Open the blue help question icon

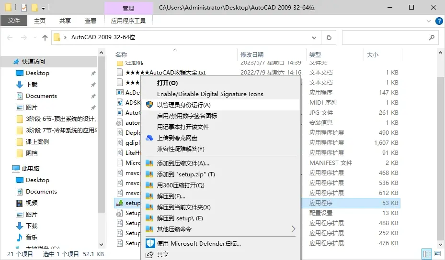439,21
